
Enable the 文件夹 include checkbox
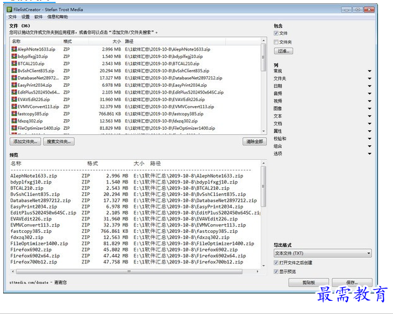tap(276, 42)
